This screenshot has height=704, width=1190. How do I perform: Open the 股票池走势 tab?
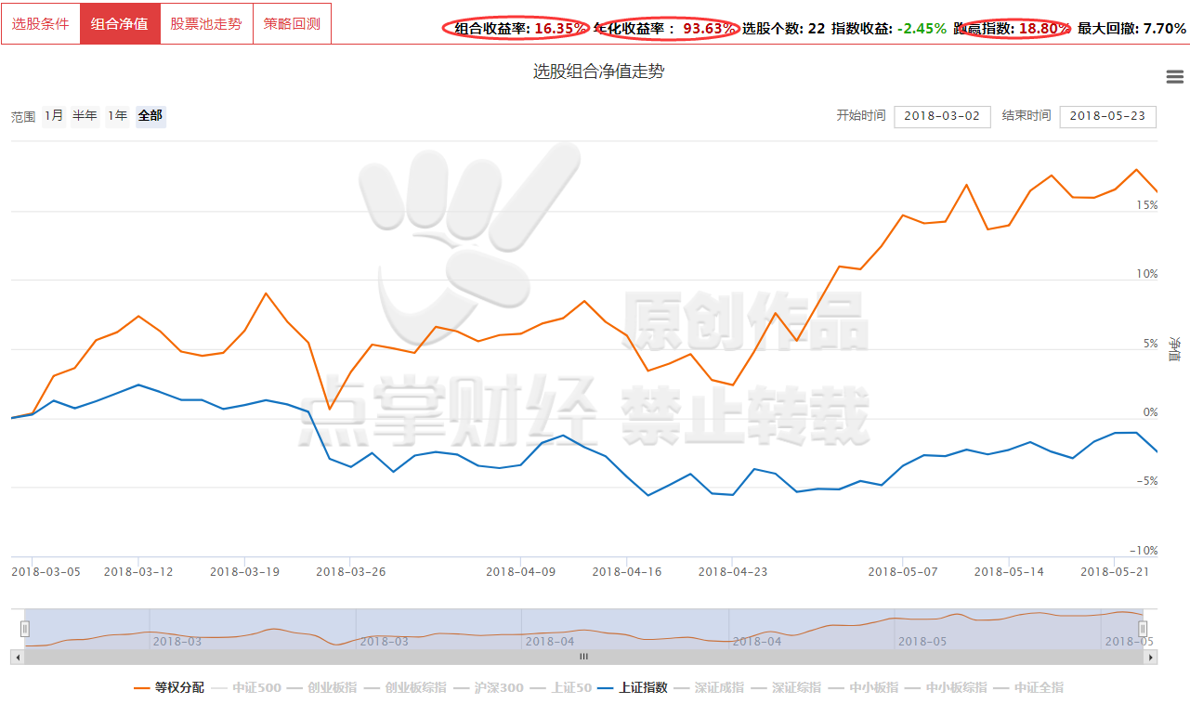pyautogui.click(x=206, y=23)
